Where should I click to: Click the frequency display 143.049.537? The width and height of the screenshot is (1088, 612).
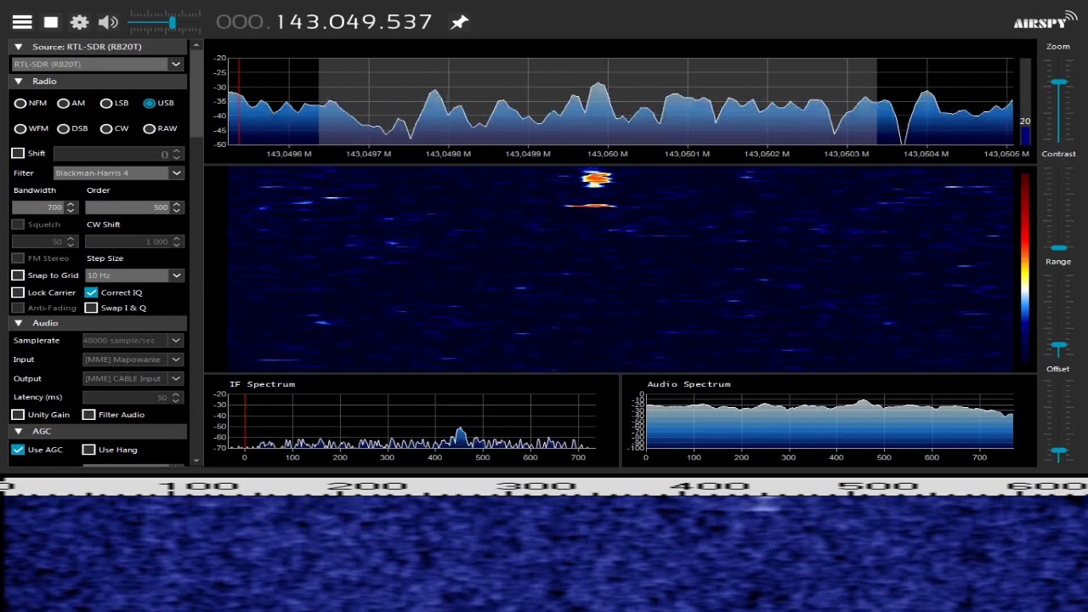pyautogui.click(x=324, y=22)
